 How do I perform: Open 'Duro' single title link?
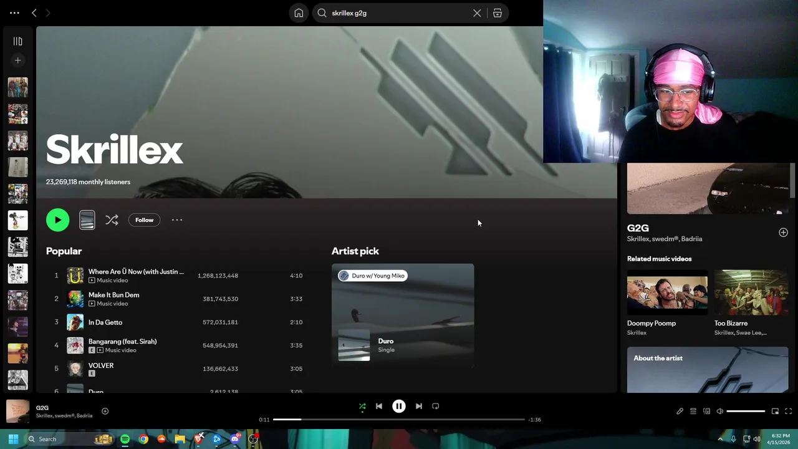pos(386,341)
